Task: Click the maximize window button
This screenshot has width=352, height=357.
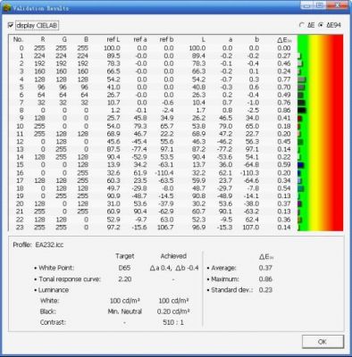Action: pos(319,5)
